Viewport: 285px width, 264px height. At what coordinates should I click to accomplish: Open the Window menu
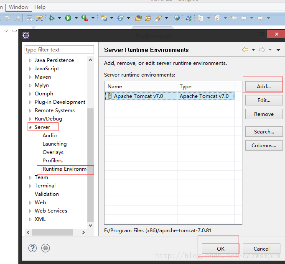tap(19, 7)
